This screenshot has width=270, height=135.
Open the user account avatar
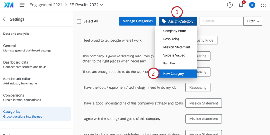pyautogui.click(x=252, y=5)
